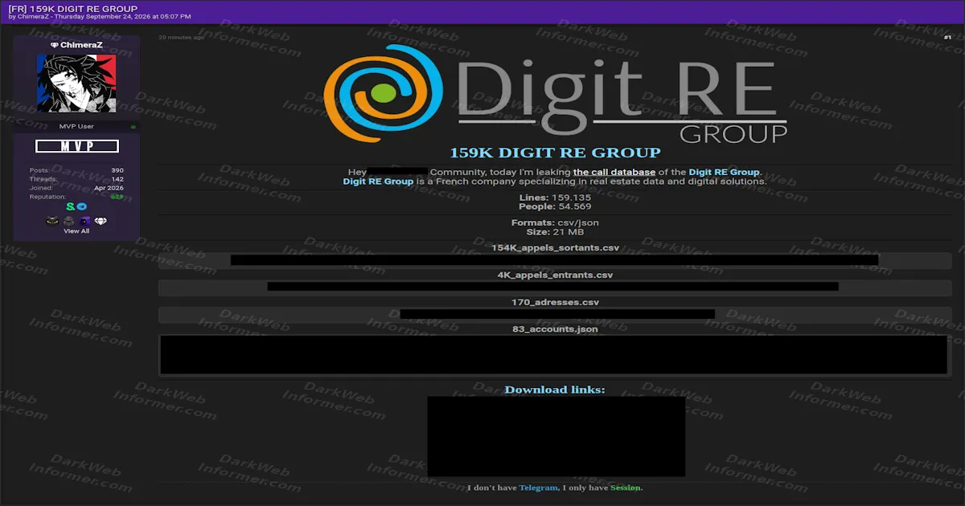Click the '4K_appels_entrants.csv' file name

click(x=555, y=275)
